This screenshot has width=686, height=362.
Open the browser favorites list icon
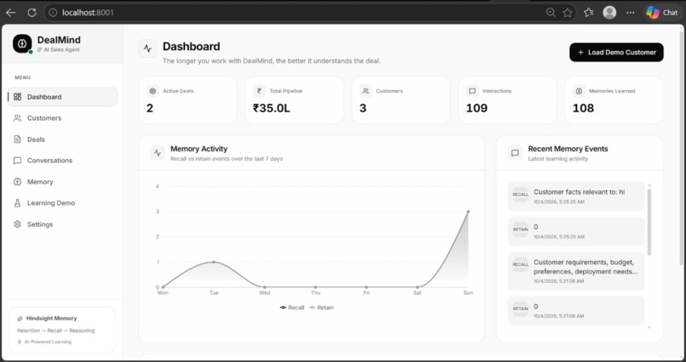tap(589, 13)
